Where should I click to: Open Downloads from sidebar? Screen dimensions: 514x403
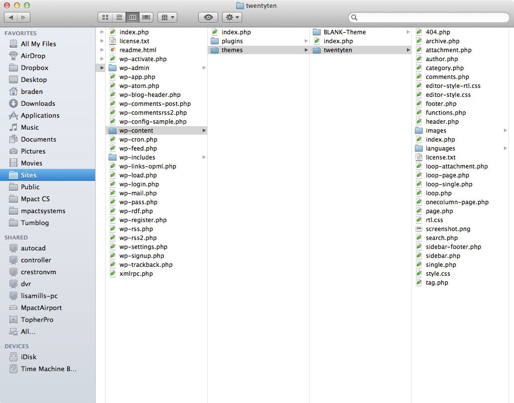(x=47, y=104)
